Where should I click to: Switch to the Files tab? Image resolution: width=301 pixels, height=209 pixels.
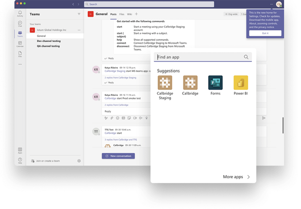tap(122, 14)
